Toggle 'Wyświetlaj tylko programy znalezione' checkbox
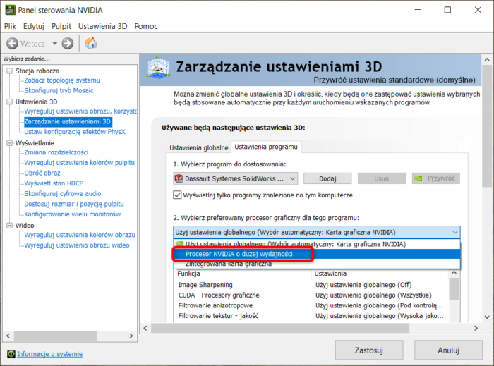 point(177,195)
